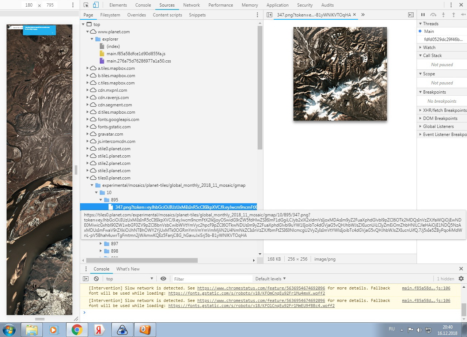Switch to the Filesystem tab

tap(110, 15)
